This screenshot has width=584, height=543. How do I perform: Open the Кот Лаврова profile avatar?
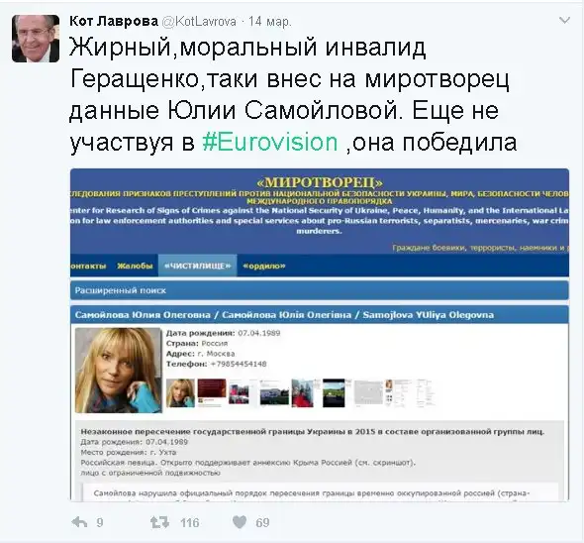(36, 39)
